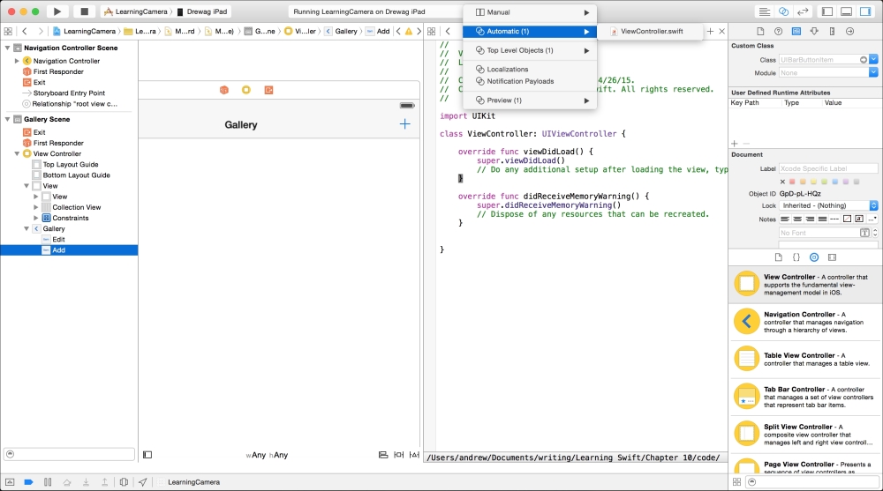Select Storyboard Entry Point in outline

(x=69, y=93)
